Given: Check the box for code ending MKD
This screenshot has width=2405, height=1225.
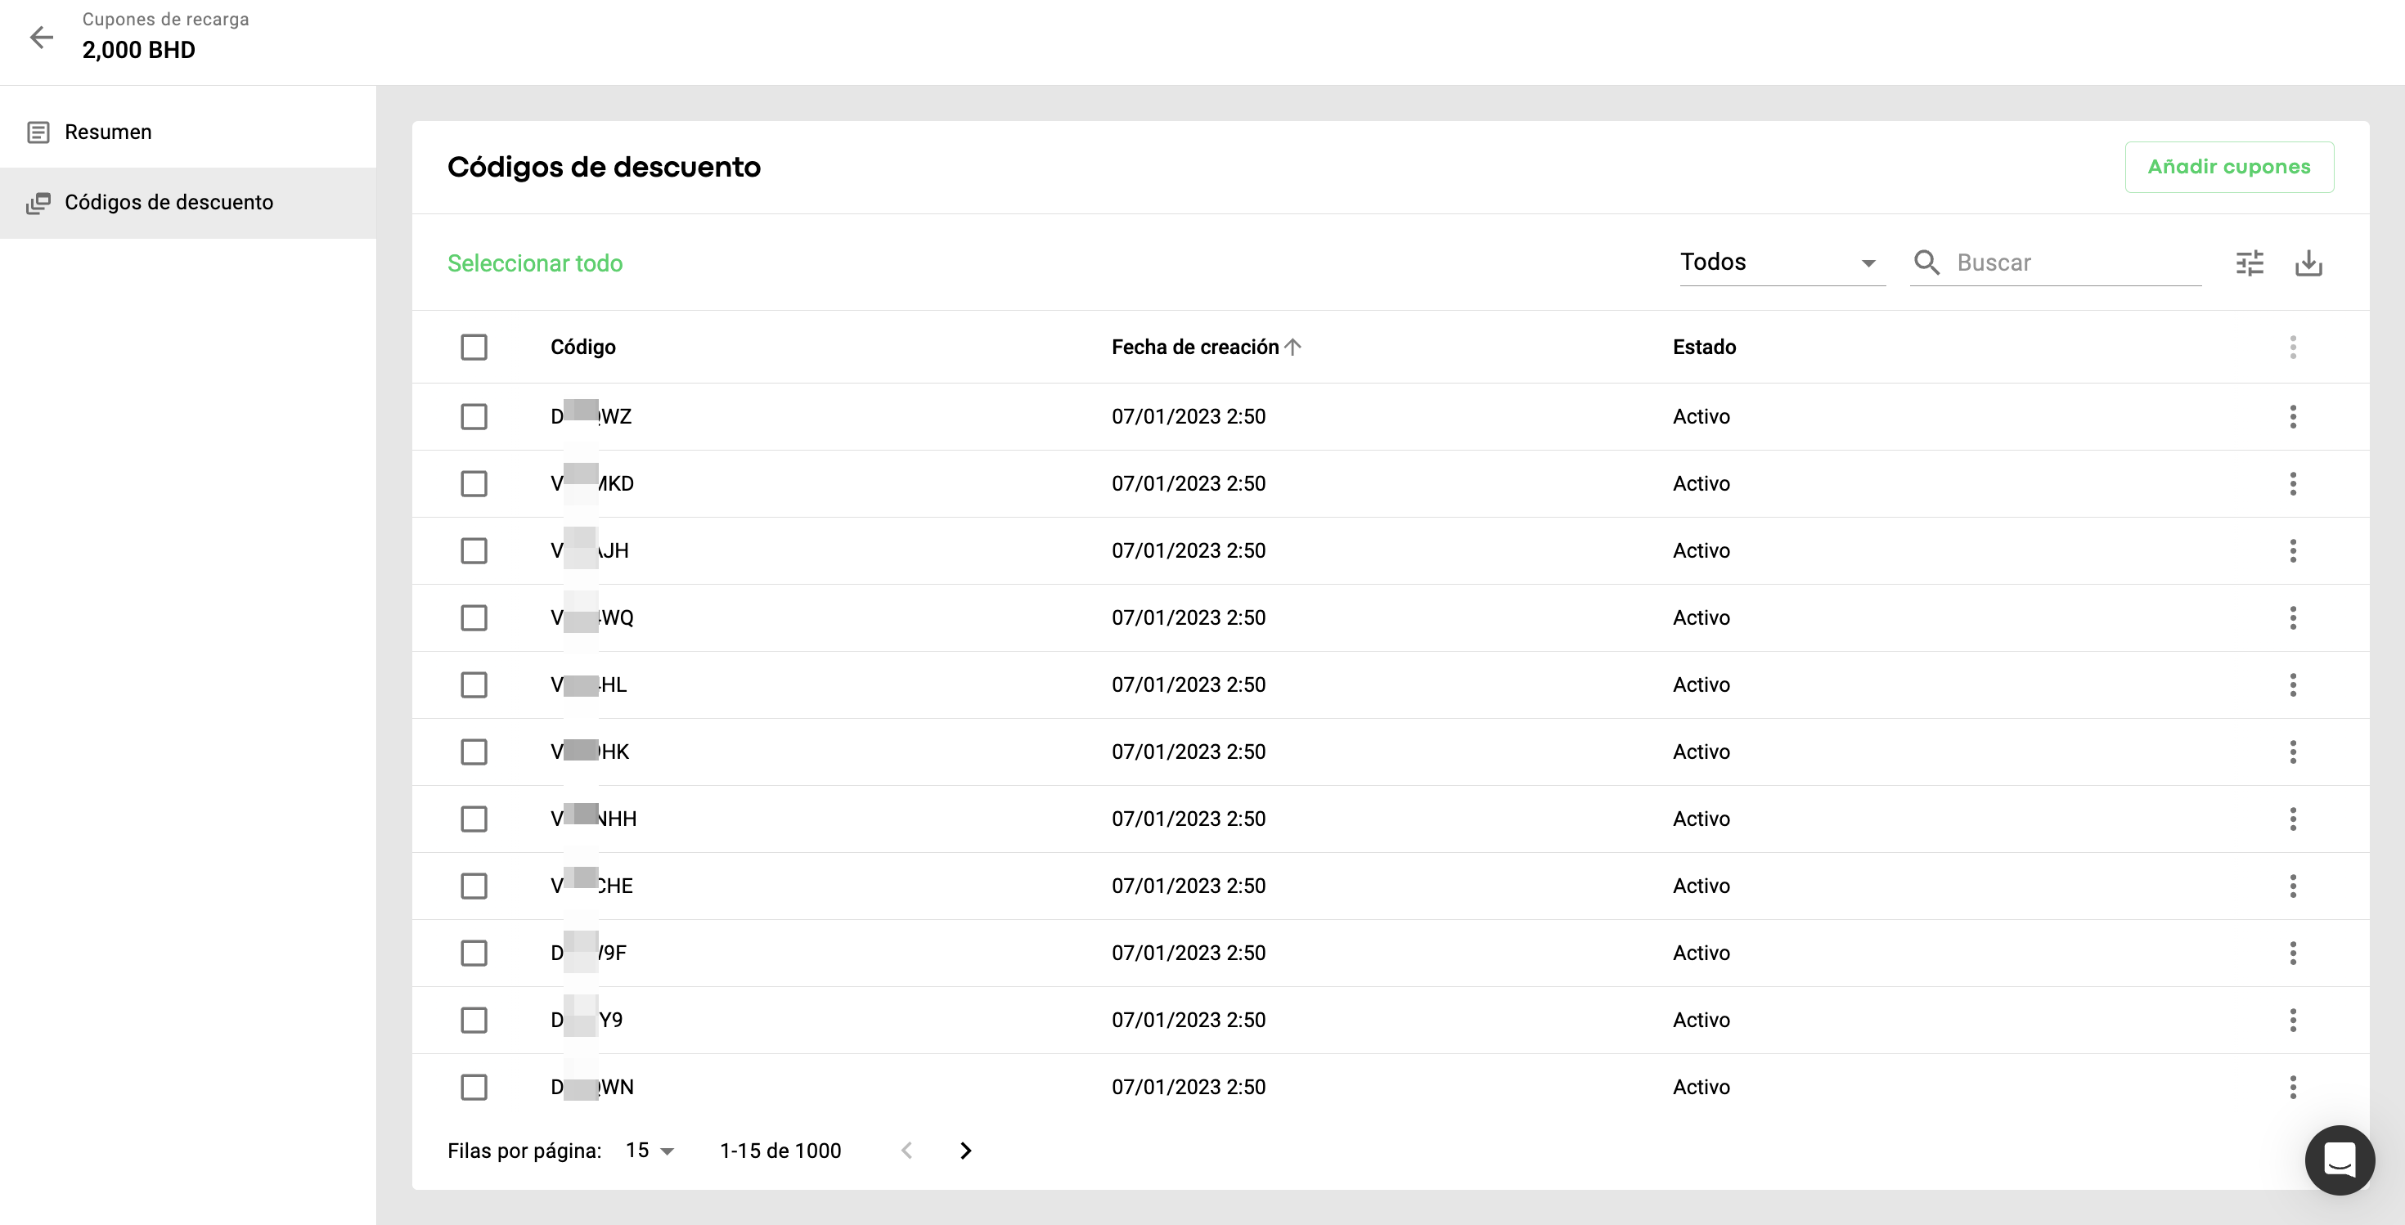Looking at the screenshot, I should tap(474, 483).
